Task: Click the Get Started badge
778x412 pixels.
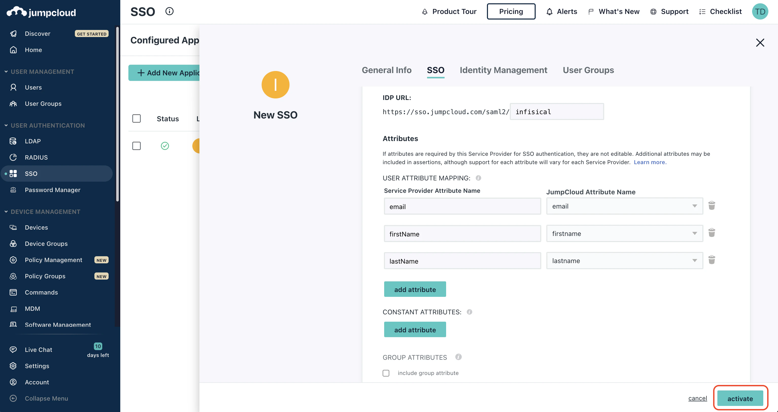Action: [92, 34]
